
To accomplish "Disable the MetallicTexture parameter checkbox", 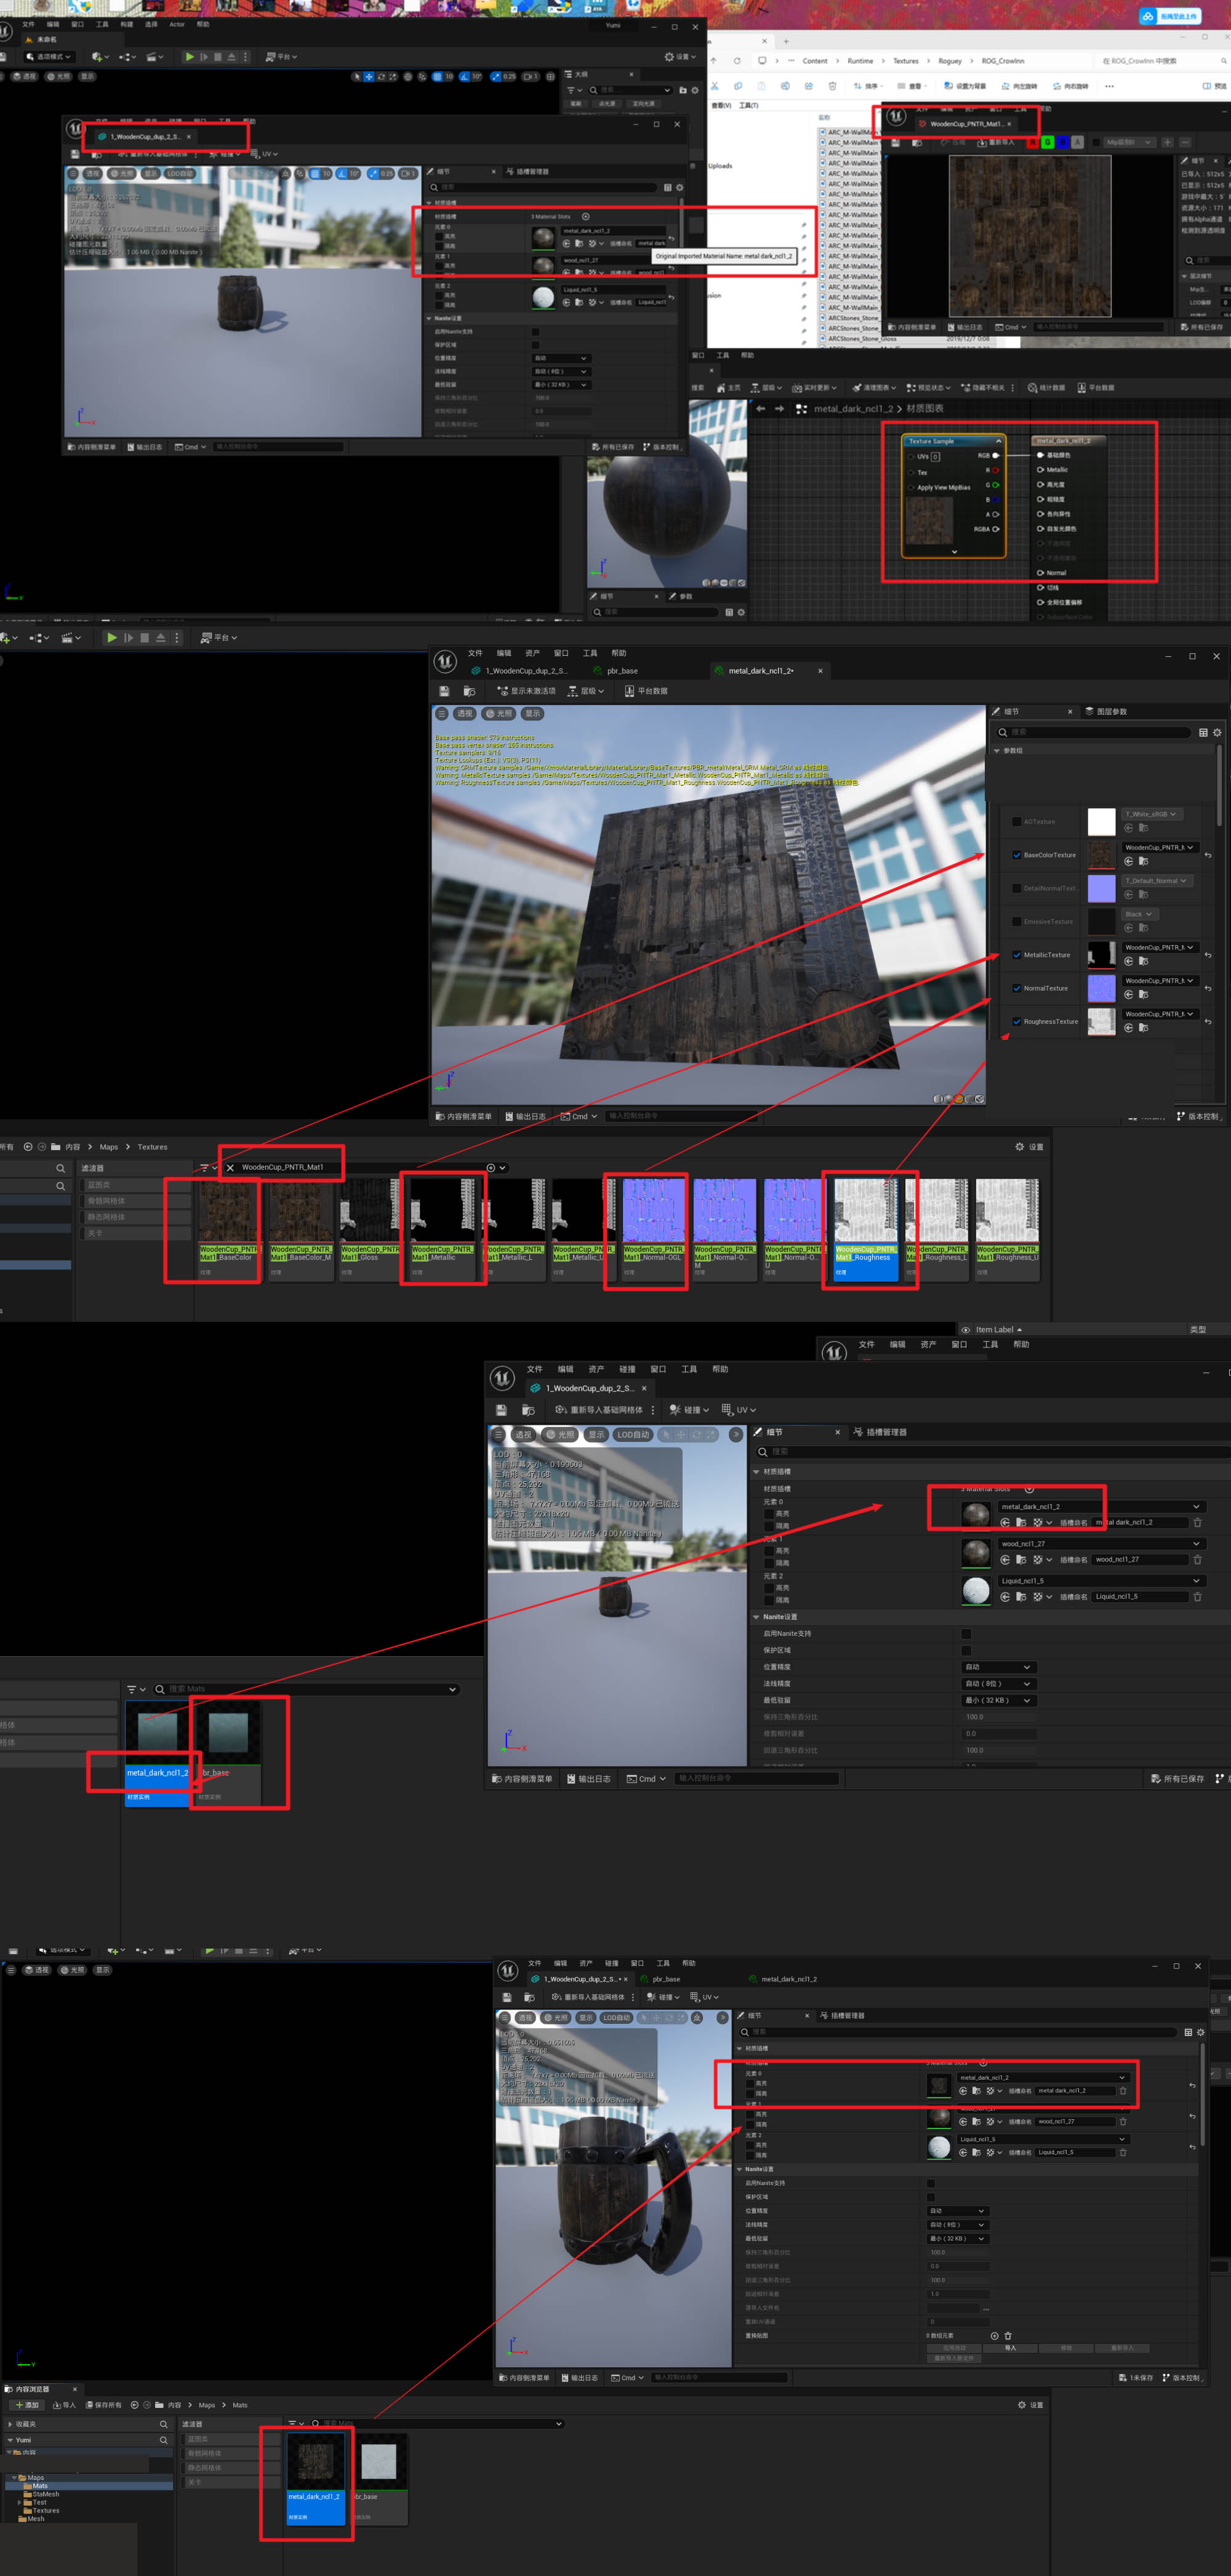I will point(1016,955).
